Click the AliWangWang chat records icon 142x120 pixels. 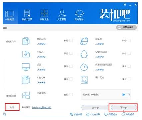coord(84,67)
